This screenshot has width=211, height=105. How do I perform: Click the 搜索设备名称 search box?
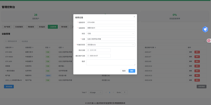12,41
